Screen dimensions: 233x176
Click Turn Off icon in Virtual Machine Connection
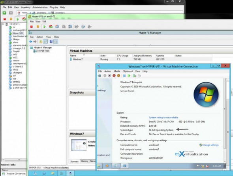click(x=109, y=76)
